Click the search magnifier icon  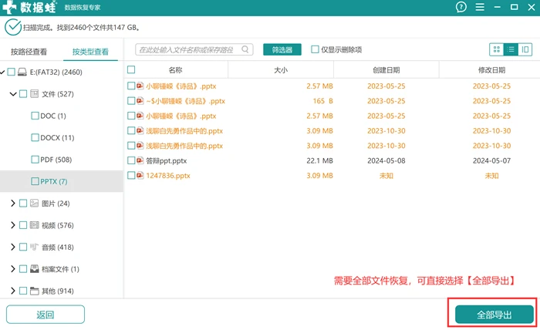(x=245, y=49)
